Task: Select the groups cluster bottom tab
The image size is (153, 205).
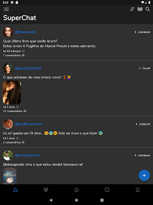Action: [x=46, y=190]
